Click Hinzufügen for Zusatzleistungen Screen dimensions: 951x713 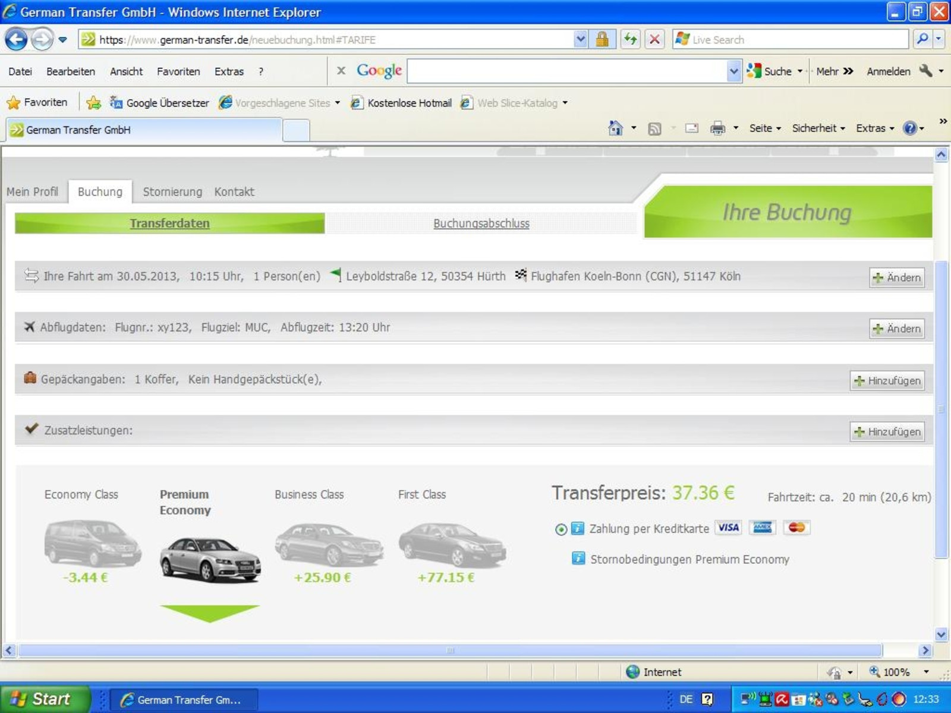point(887,432)
